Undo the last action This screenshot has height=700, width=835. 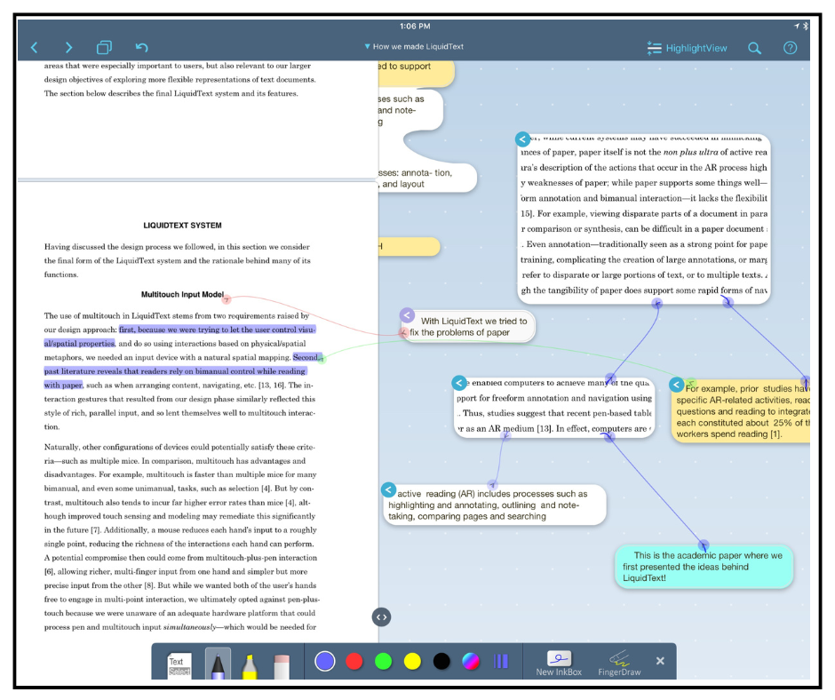[x=141, y=48]
